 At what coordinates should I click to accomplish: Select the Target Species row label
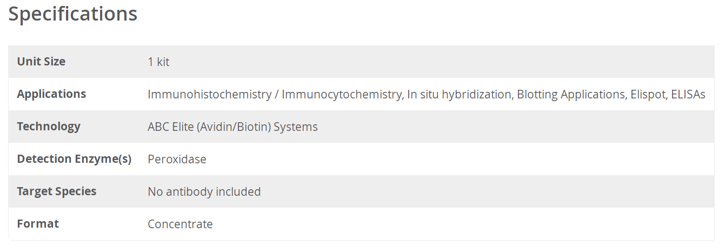click(x=57, y=191)
